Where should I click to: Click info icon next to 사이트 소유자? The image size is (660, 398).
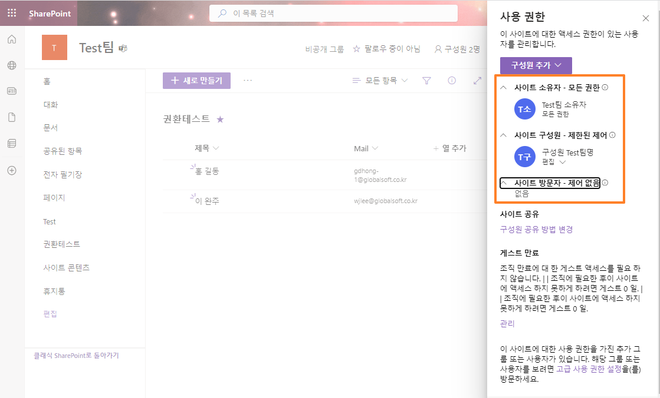click(x=605, y=87)
